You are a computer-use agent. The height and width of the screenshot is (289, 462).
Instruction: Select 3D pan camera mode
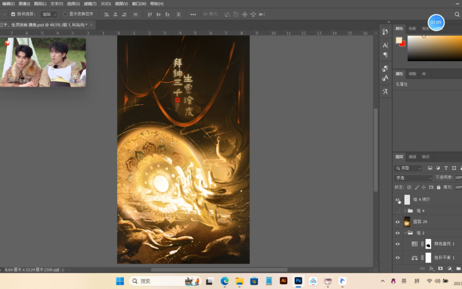[245, 14]
